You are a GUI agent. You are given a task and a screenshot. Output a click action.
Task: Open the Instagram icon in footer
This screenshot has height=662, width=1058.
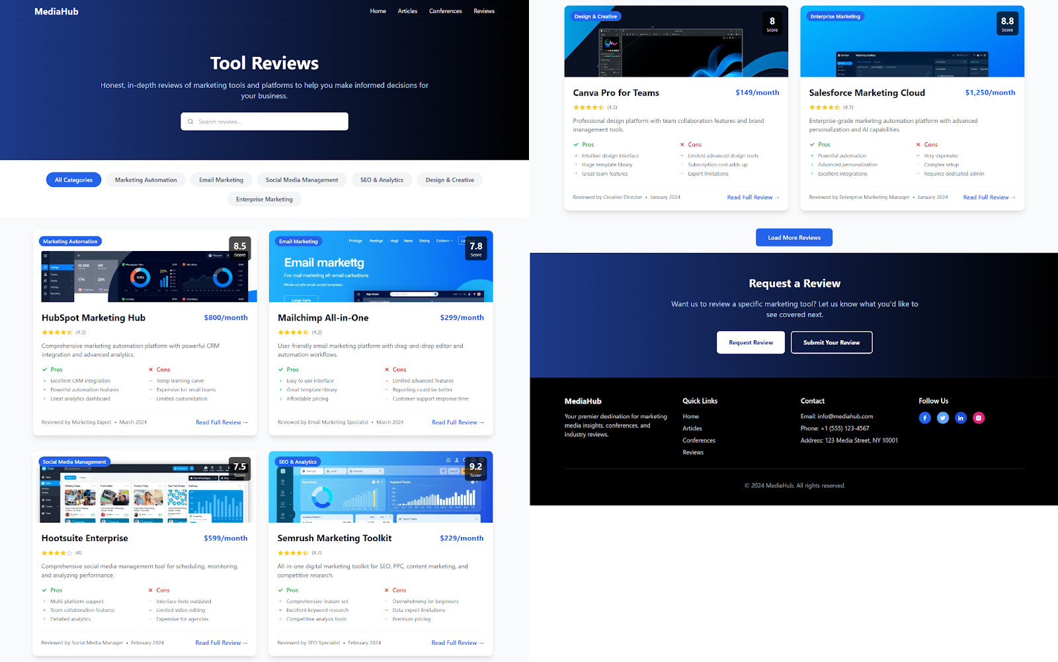(979, 418)
